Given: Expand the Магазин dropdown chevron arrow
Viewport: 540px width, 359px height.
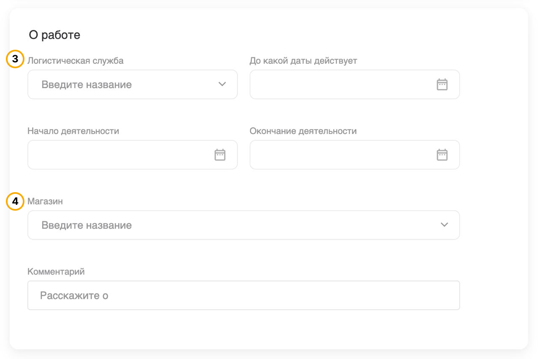Looking at the screenshot, I should click(444, 225).
